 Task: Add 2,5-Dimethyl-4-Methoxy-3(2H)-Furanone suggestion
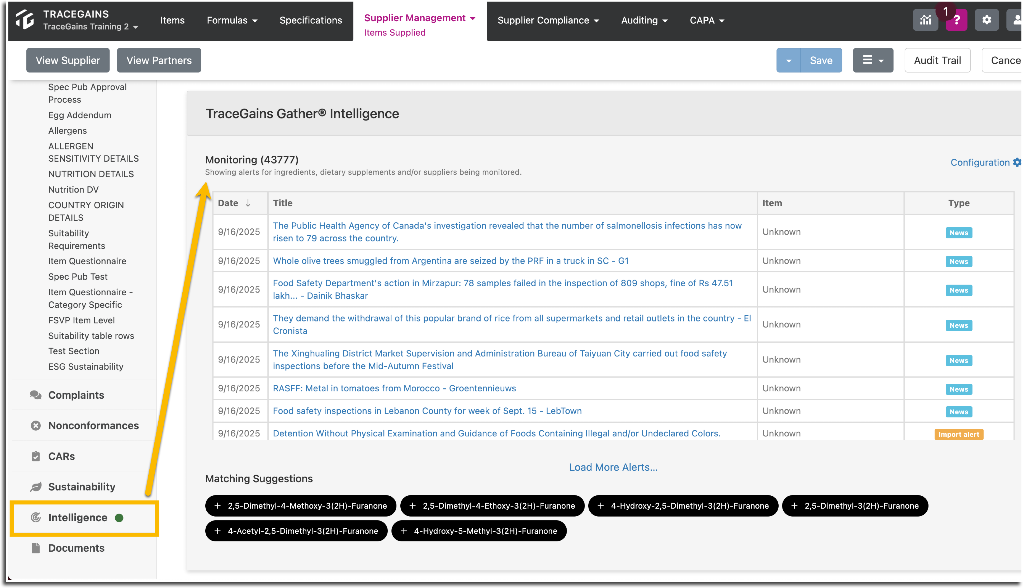point(300,506)
